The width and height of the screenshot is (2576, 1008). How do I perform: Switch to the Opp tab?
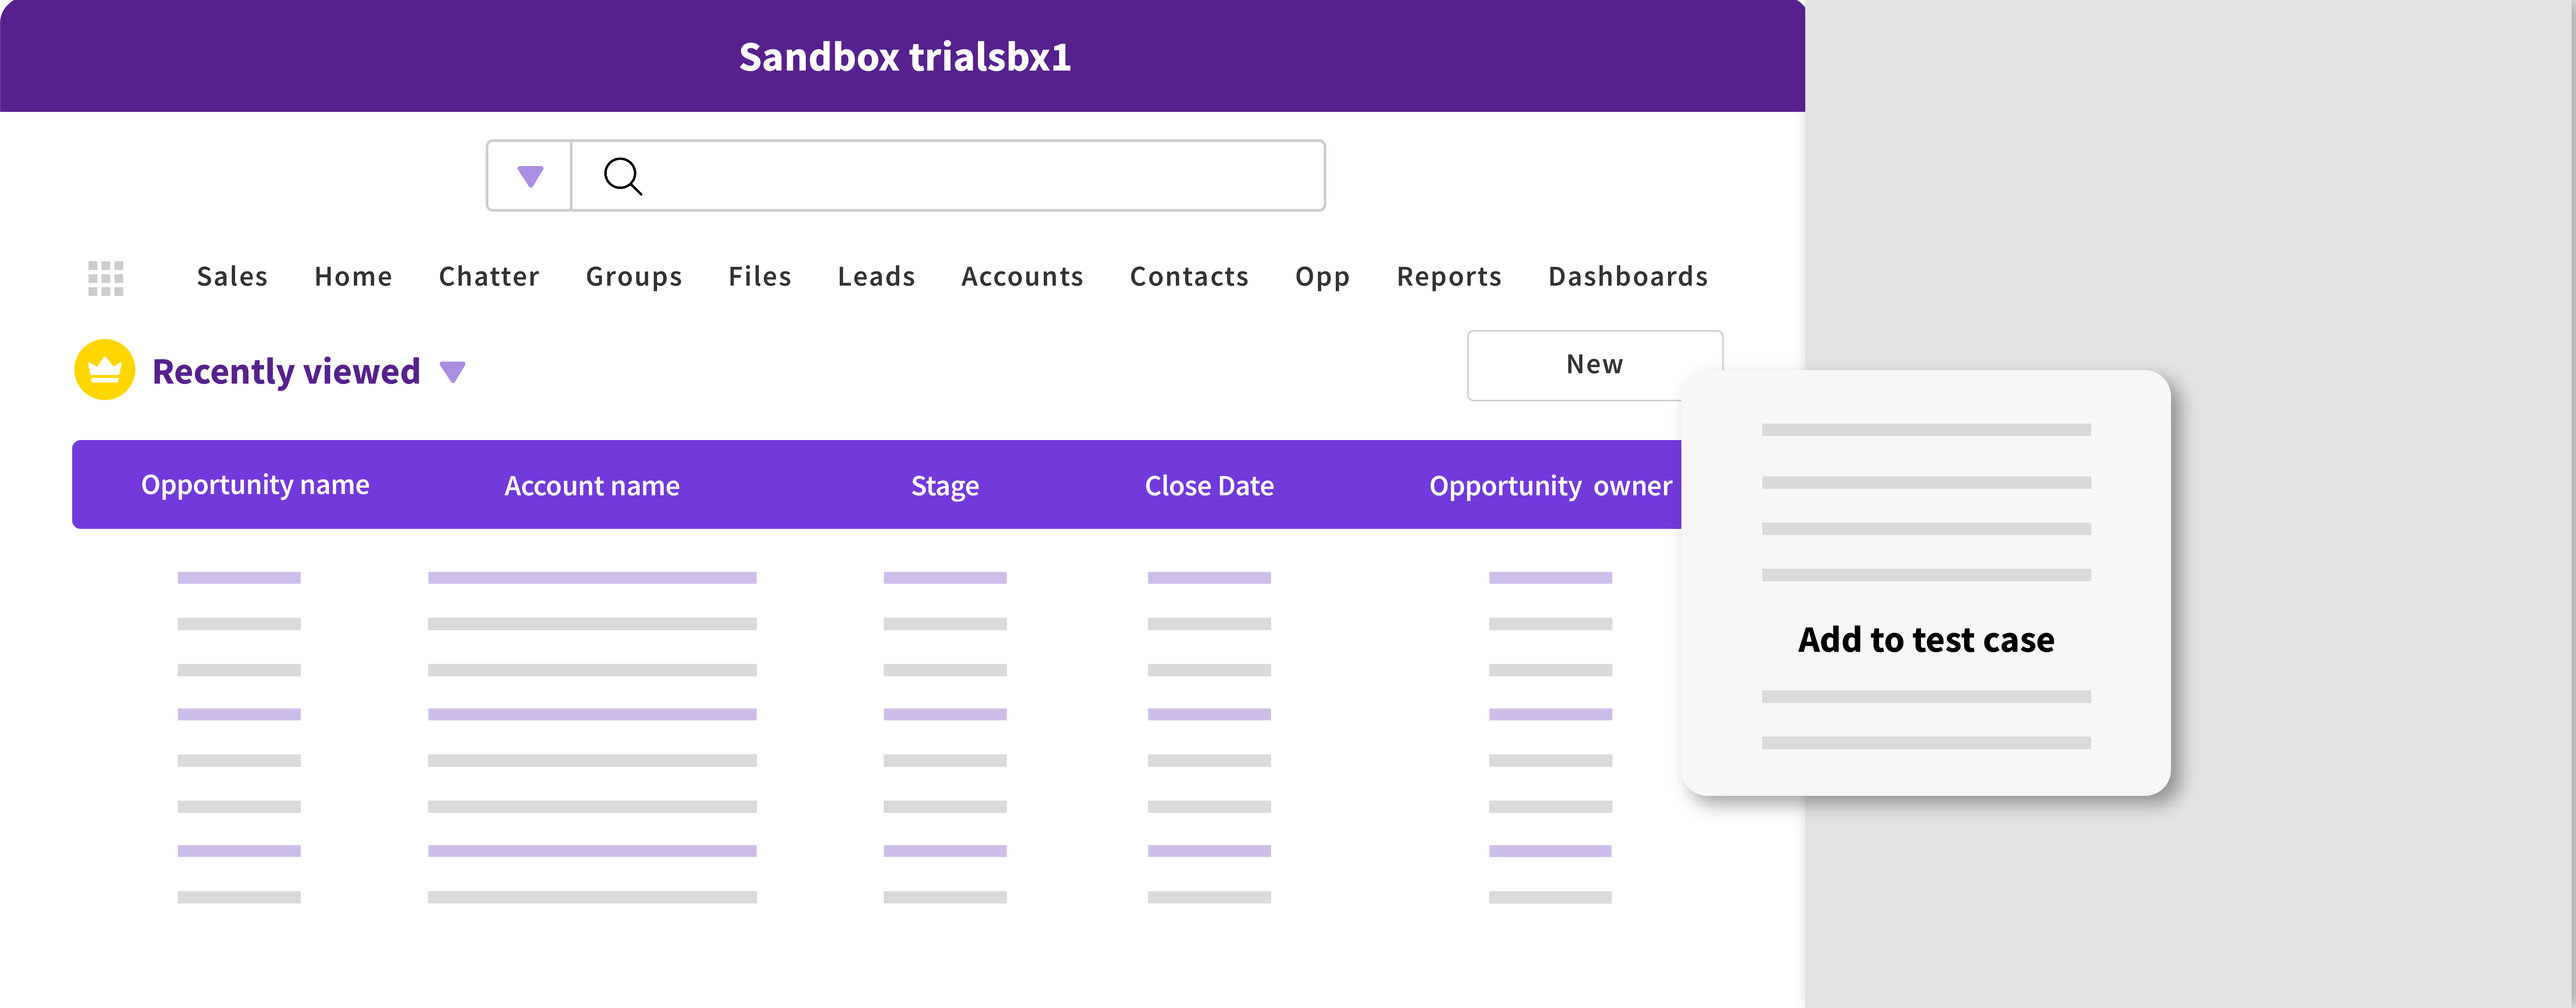coord(1322,277)
